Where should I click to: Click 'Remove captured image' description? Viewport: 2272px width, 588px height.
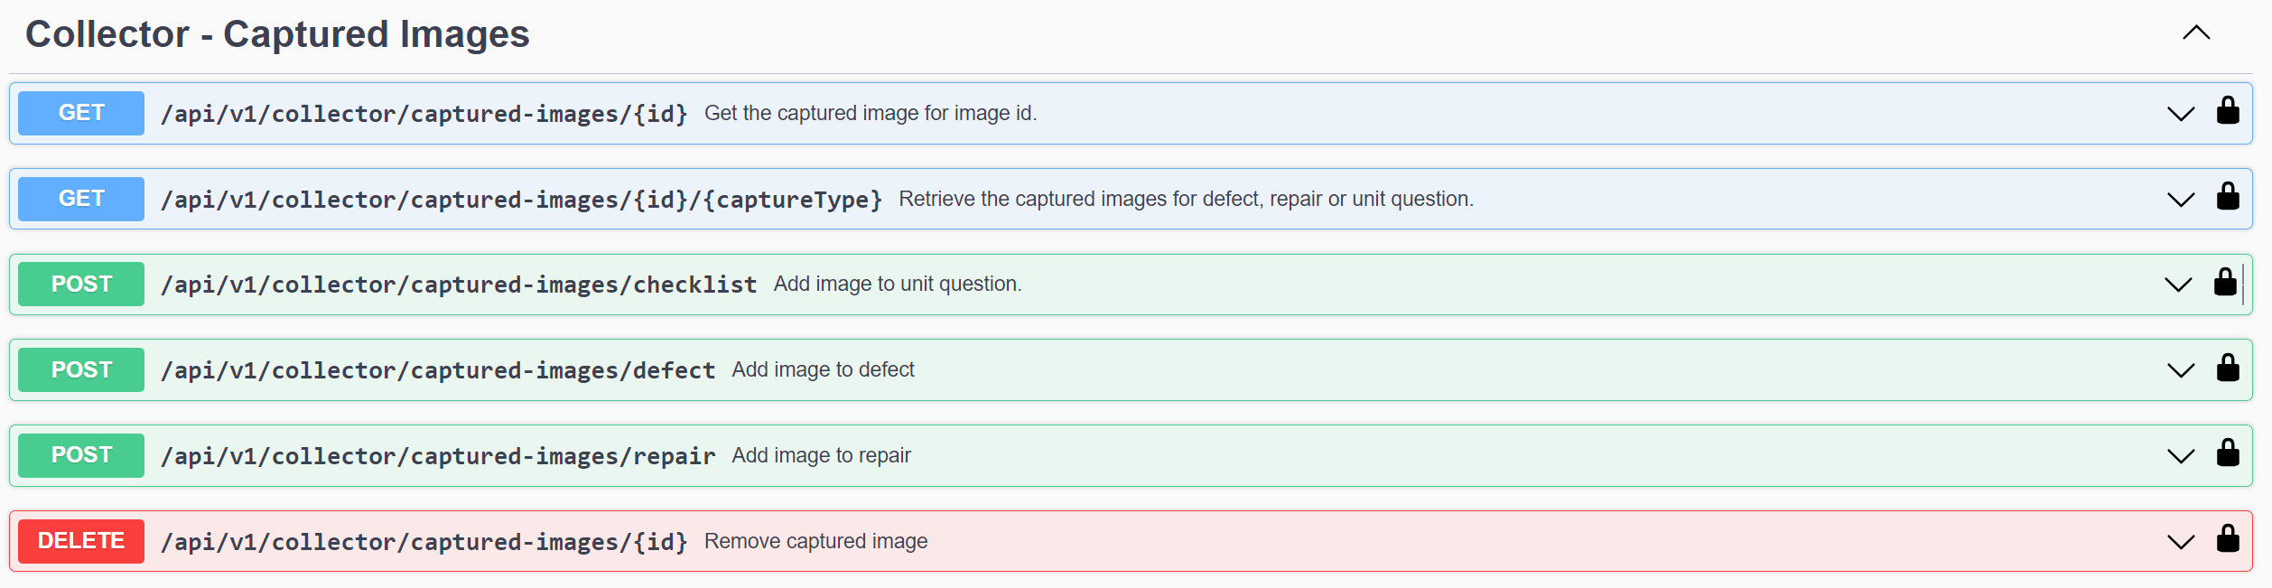(x=815, y=541)
